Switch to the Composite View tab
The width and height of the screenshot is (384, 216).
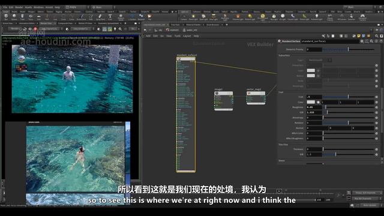65,23
